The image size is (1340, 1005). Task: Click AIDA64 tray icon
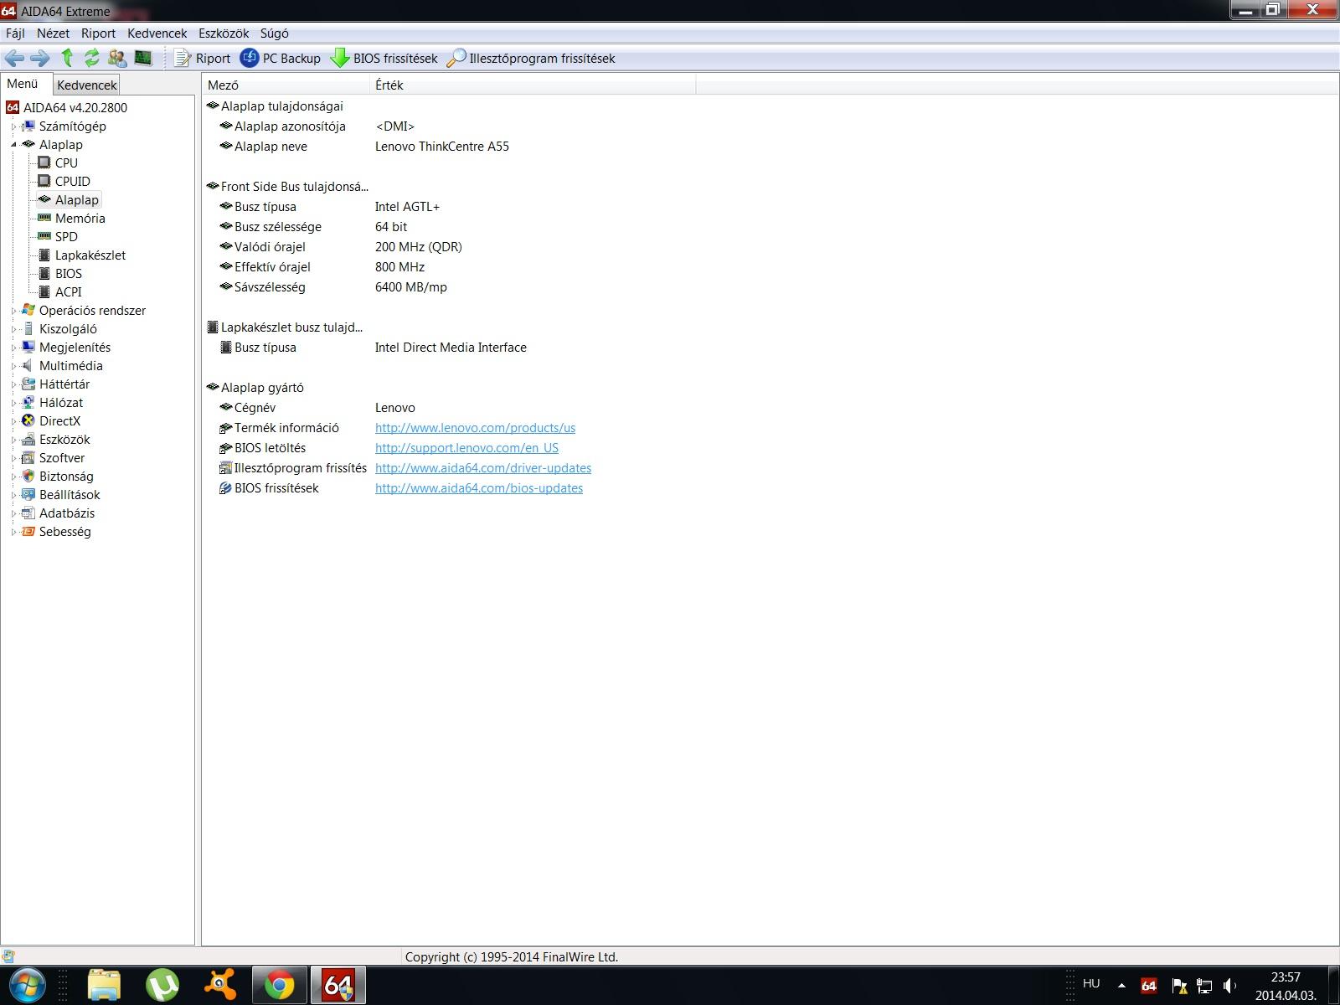click(x=1149, y=985)
